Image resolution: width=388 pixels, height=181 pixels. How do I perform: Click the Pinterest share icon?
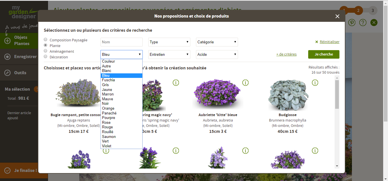click(352, 23)
